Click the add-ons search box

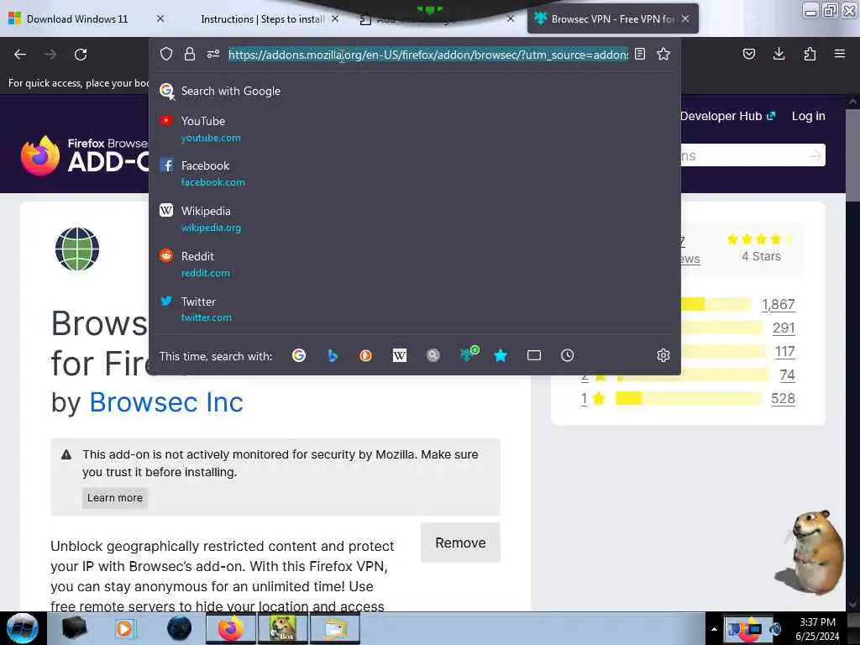point(752,155)
